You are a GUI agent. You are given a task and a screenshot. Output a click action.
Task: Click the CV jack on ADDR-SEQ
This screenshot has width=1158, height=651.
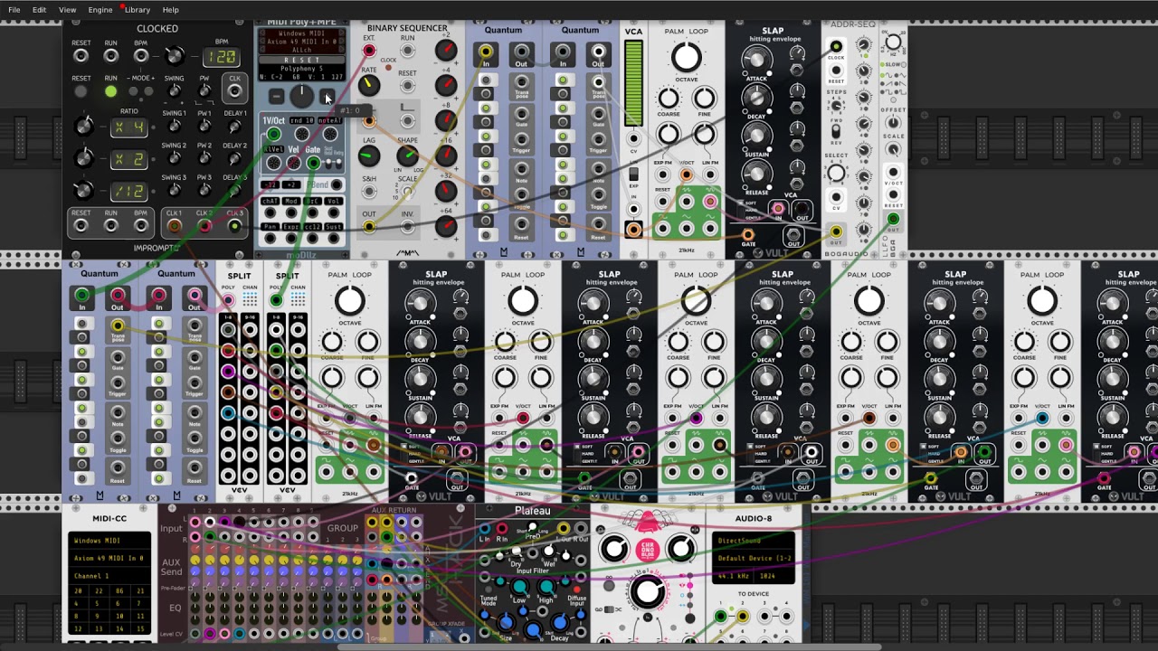click(836, 198)
